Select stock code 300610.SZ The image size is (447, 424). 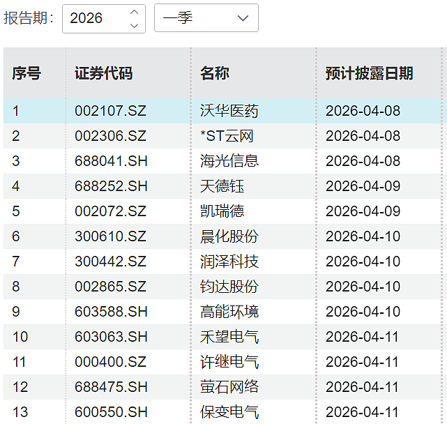pyautogui.click(x=111, y=236)
